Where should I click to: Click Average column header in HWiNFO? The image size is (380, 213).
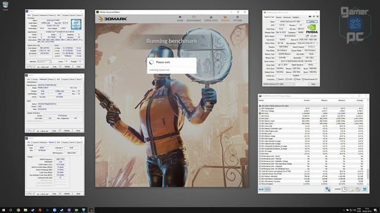click(x=360, y=100)
